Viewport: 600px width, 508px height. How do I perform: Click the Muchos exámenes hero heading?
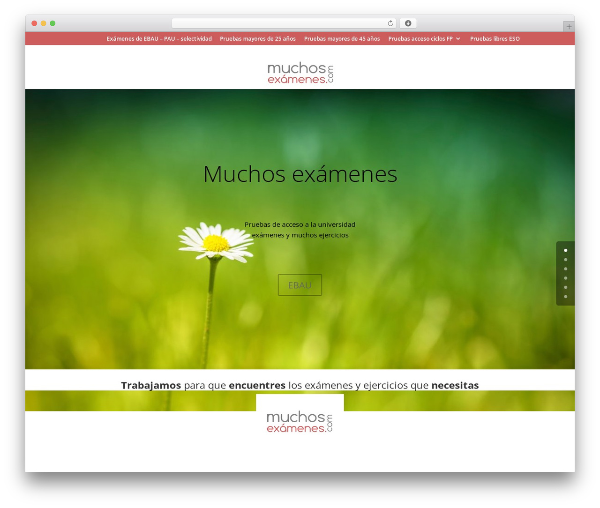point(300,174)
